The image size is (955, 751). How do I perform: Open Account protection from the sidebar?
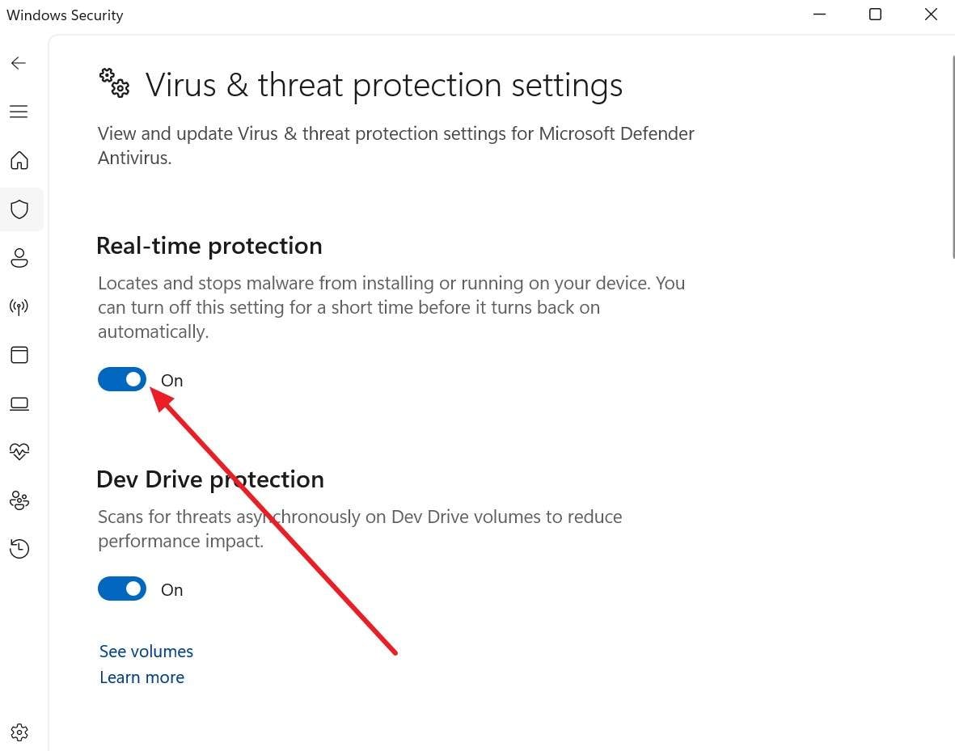coord(19,258)
